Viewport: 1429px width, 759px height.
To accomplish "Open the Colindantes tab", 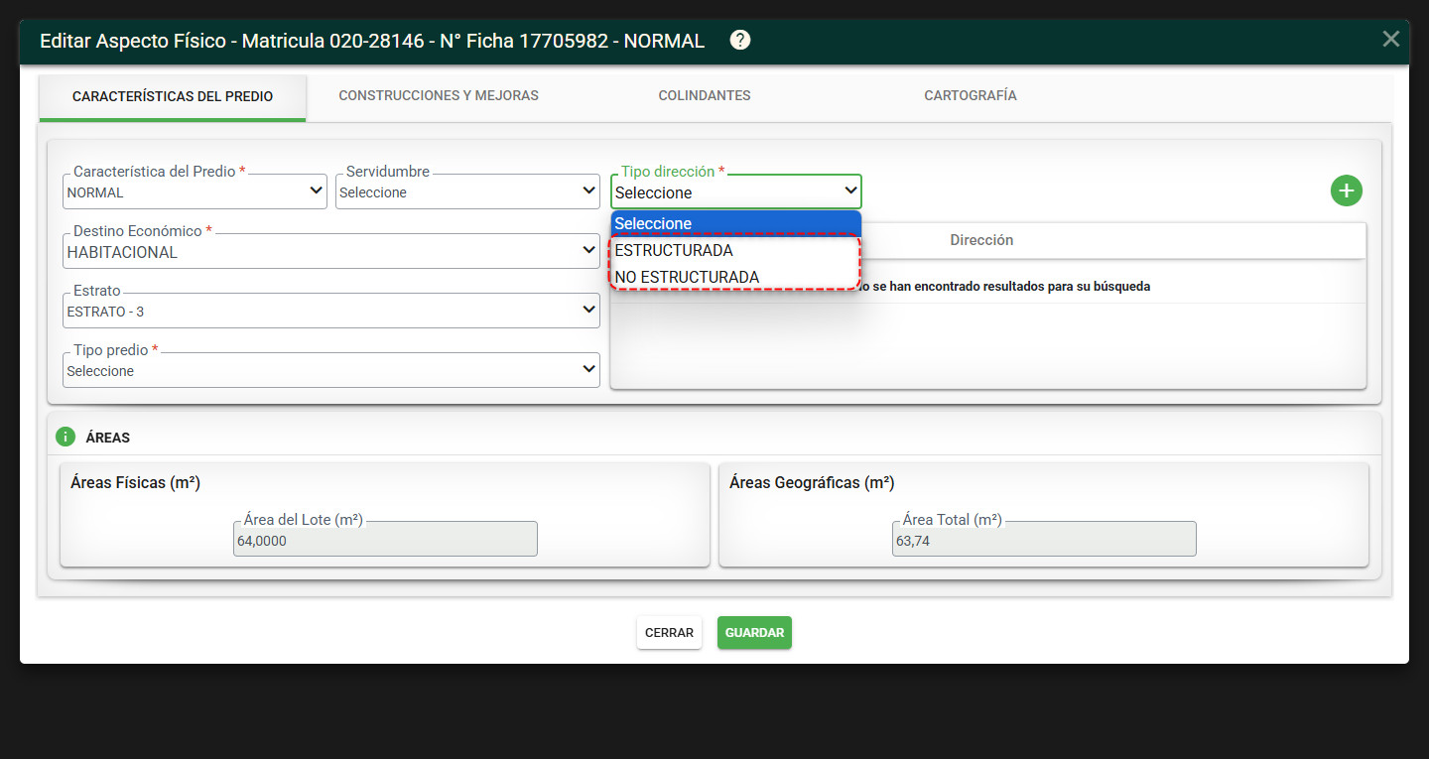I will point(705,95).
